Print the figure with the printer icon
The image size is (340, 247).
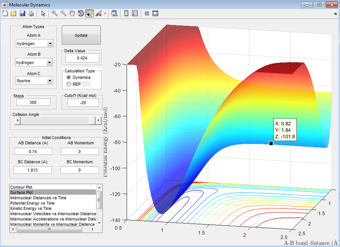tap(31, 13)
